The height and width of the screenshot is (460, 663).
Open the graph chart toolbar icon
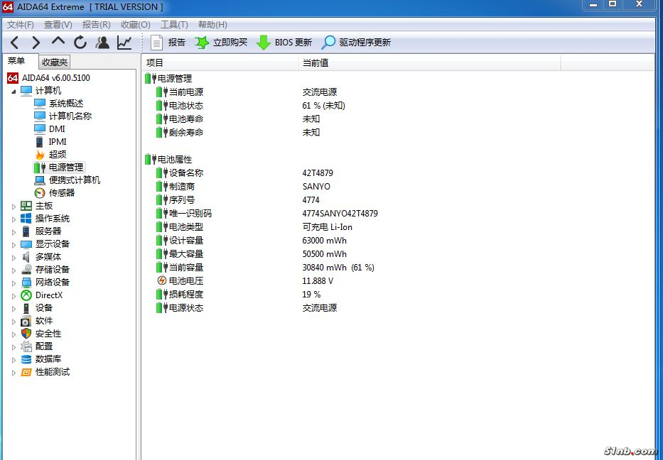pos(124,43)
